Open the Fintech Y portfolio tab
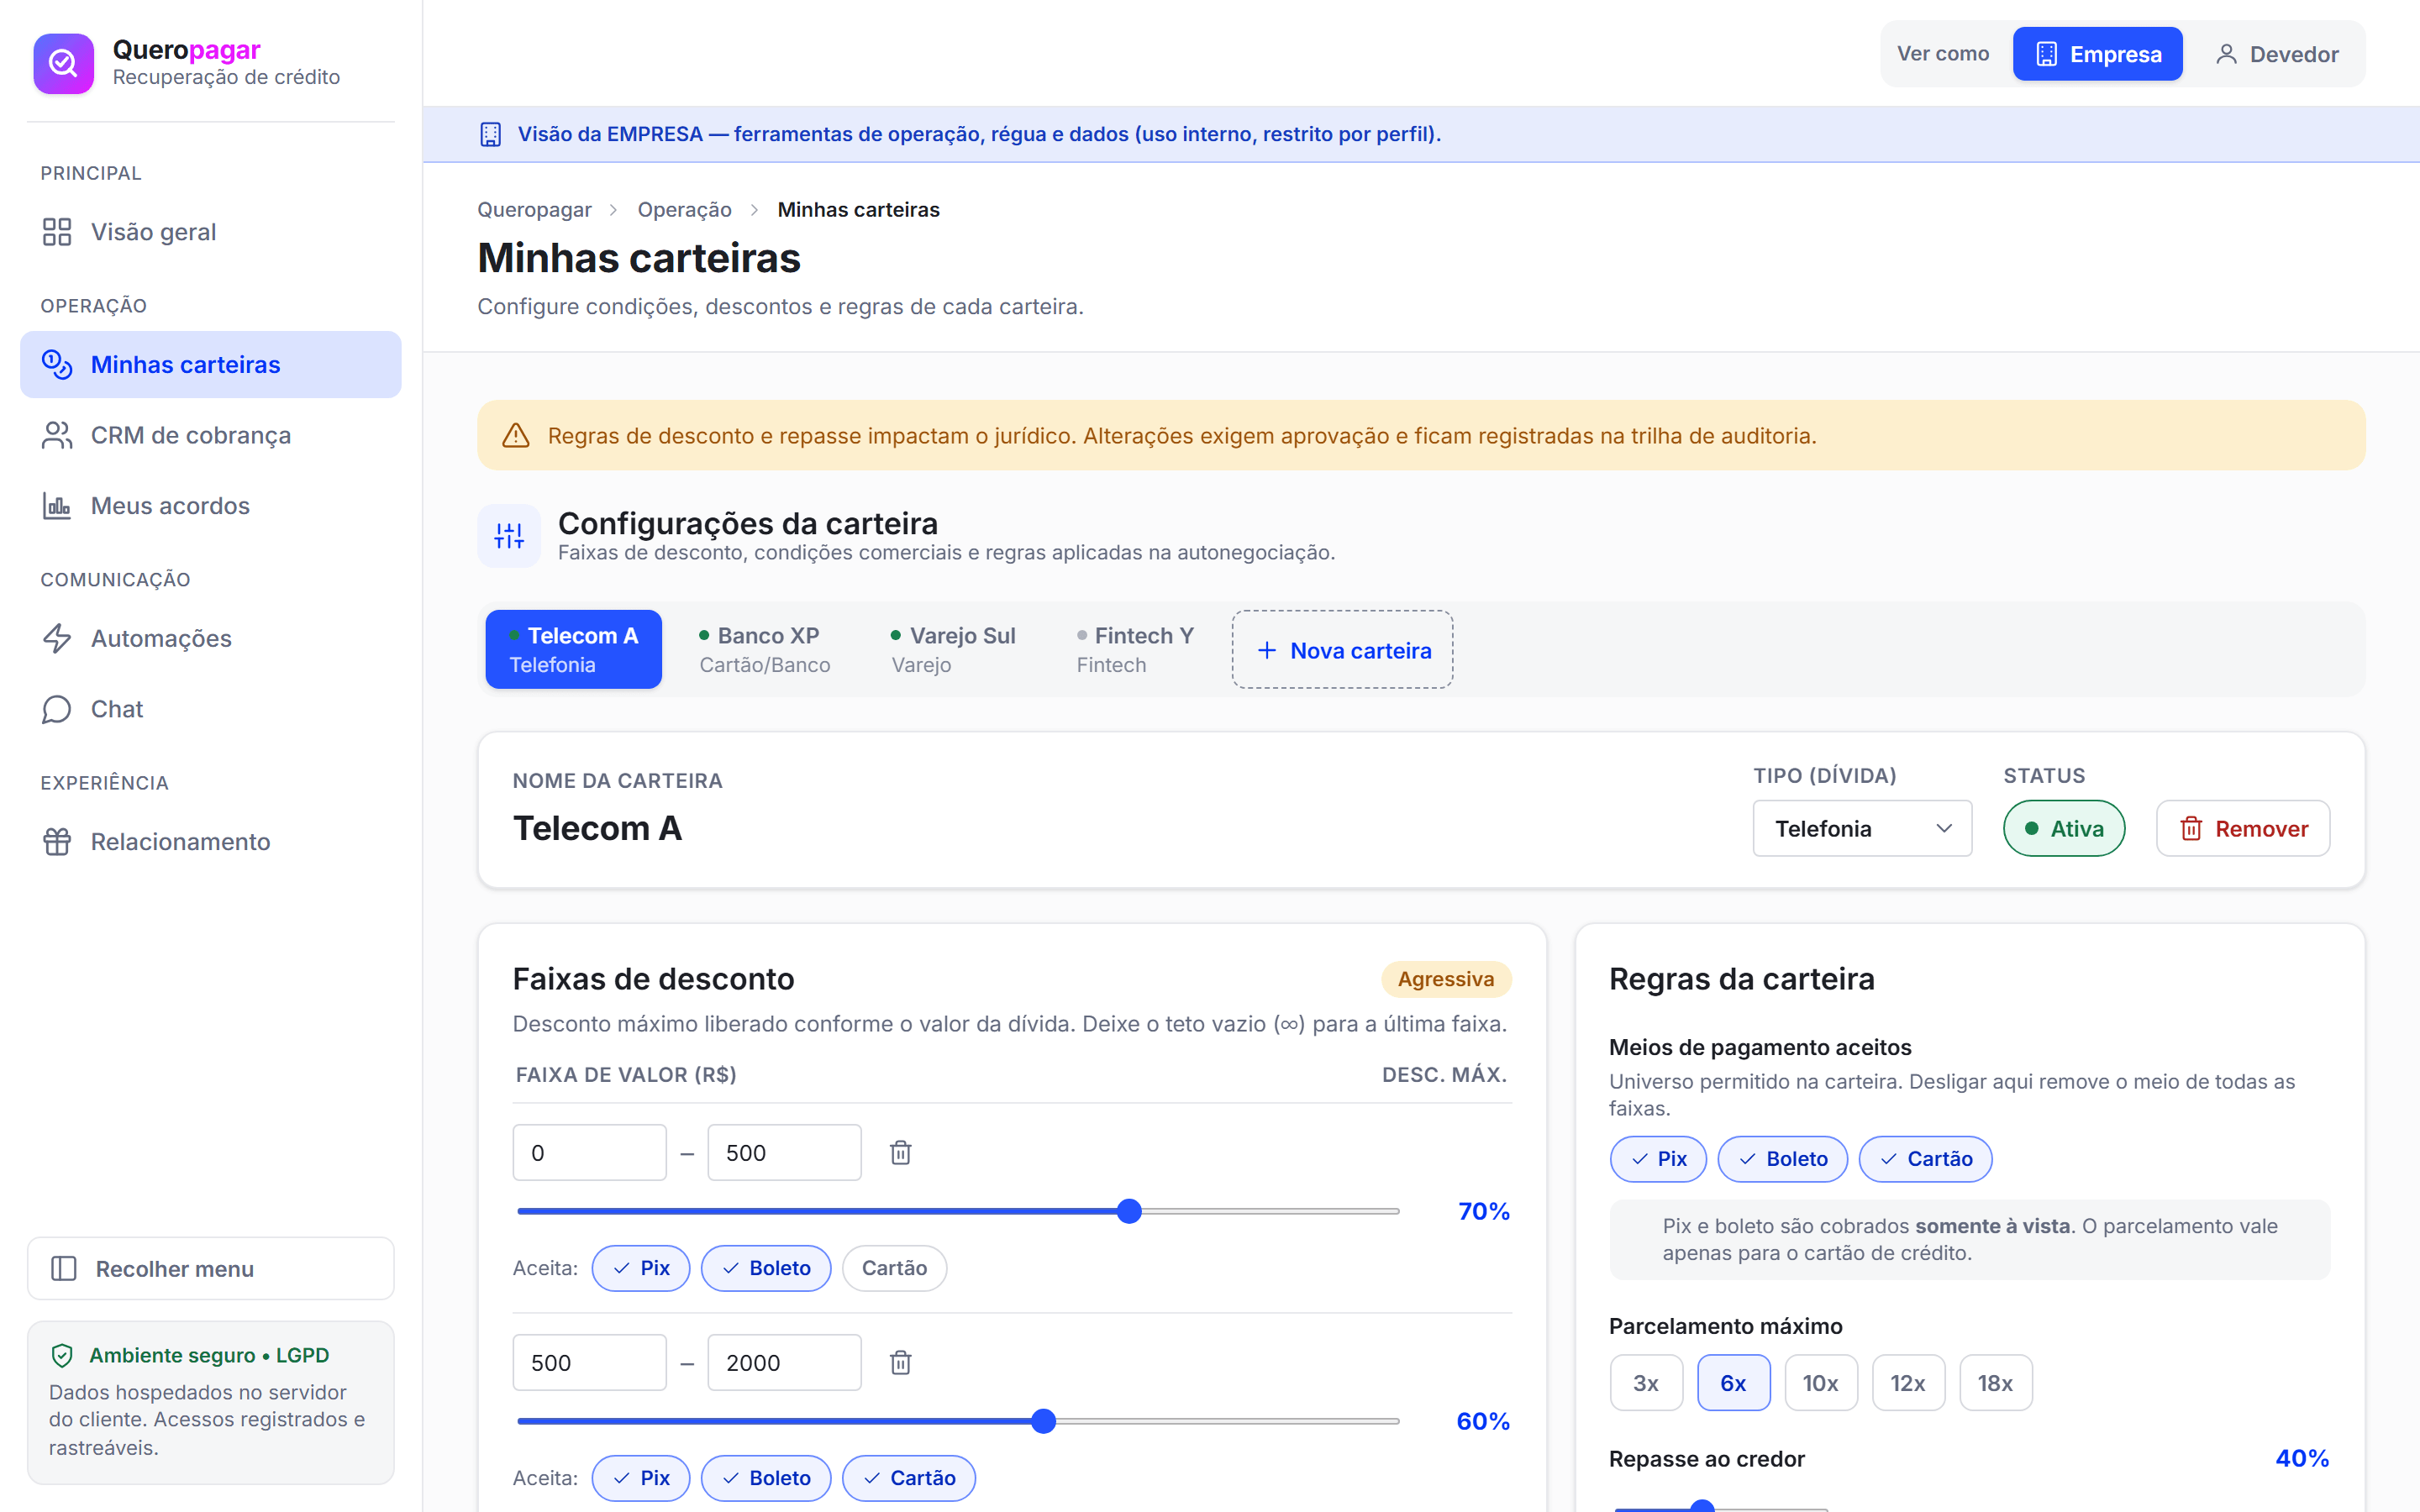The width and height of the screenshot is (2420, 1512). click(x=1135, y=649)
